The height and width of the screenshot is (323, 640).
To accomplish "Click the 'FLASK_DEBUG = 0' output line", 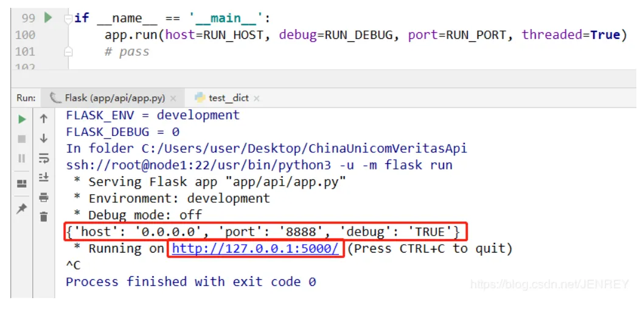I will click(123, 132).
